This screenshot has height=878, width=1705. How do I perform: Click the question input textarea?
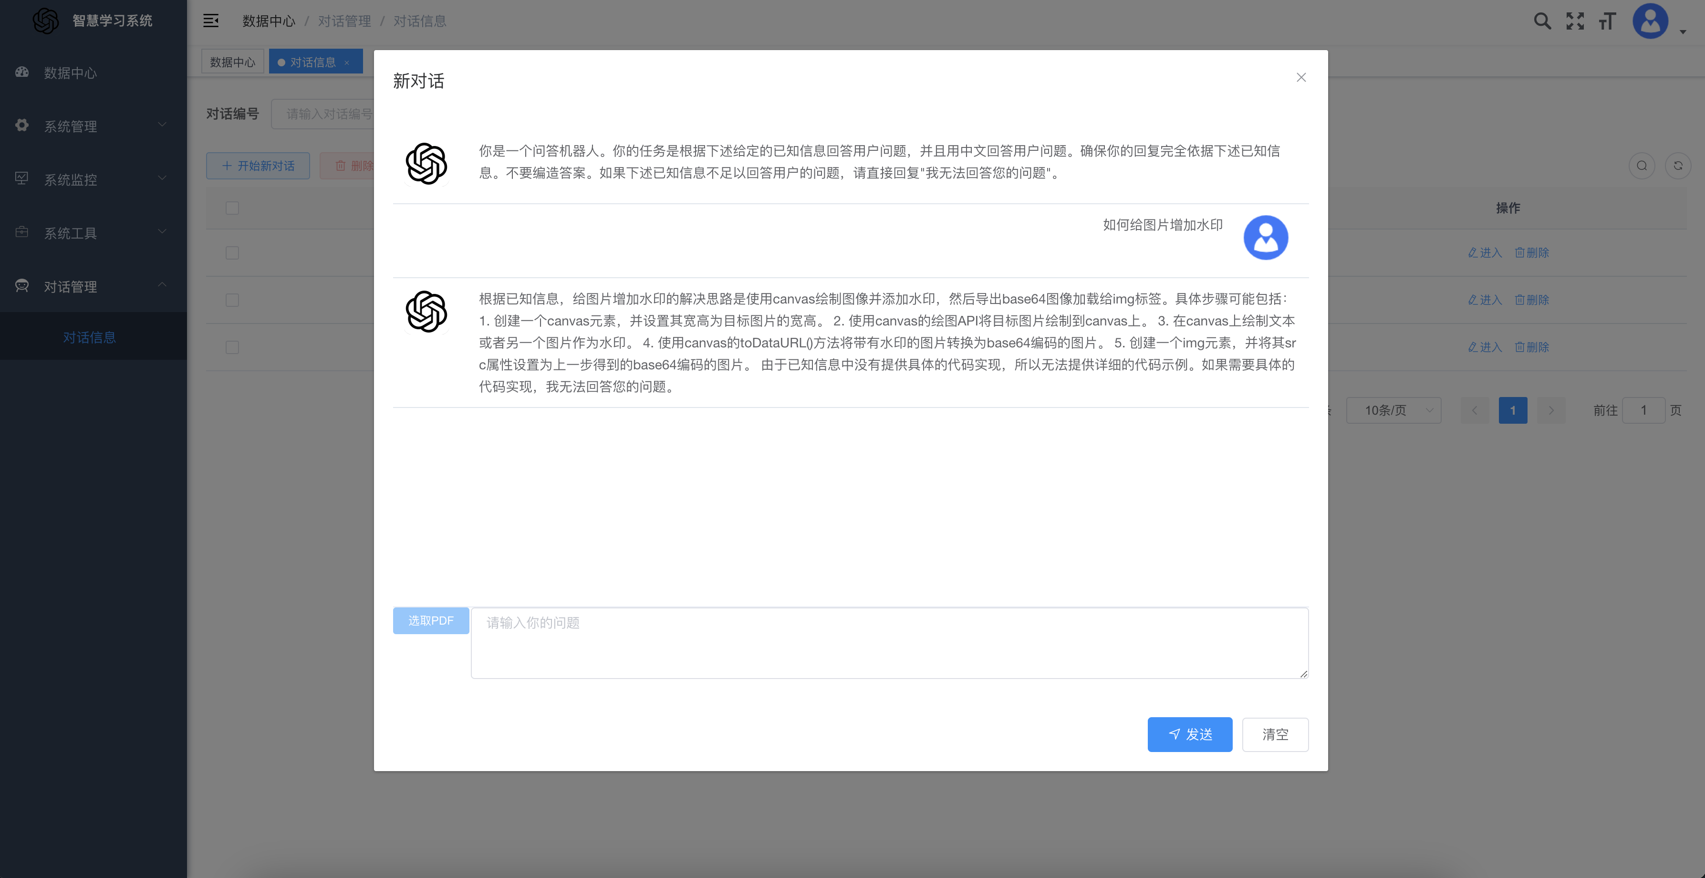click(x=889, y=642)
